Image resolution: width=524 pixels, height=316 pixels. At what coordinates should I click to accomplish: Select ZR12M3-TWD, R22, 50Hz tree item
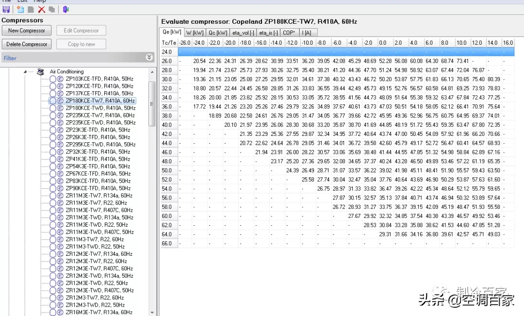95,305
